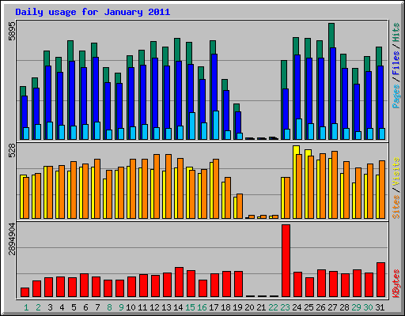Click day 26 on the x-axis

(320, 307)
